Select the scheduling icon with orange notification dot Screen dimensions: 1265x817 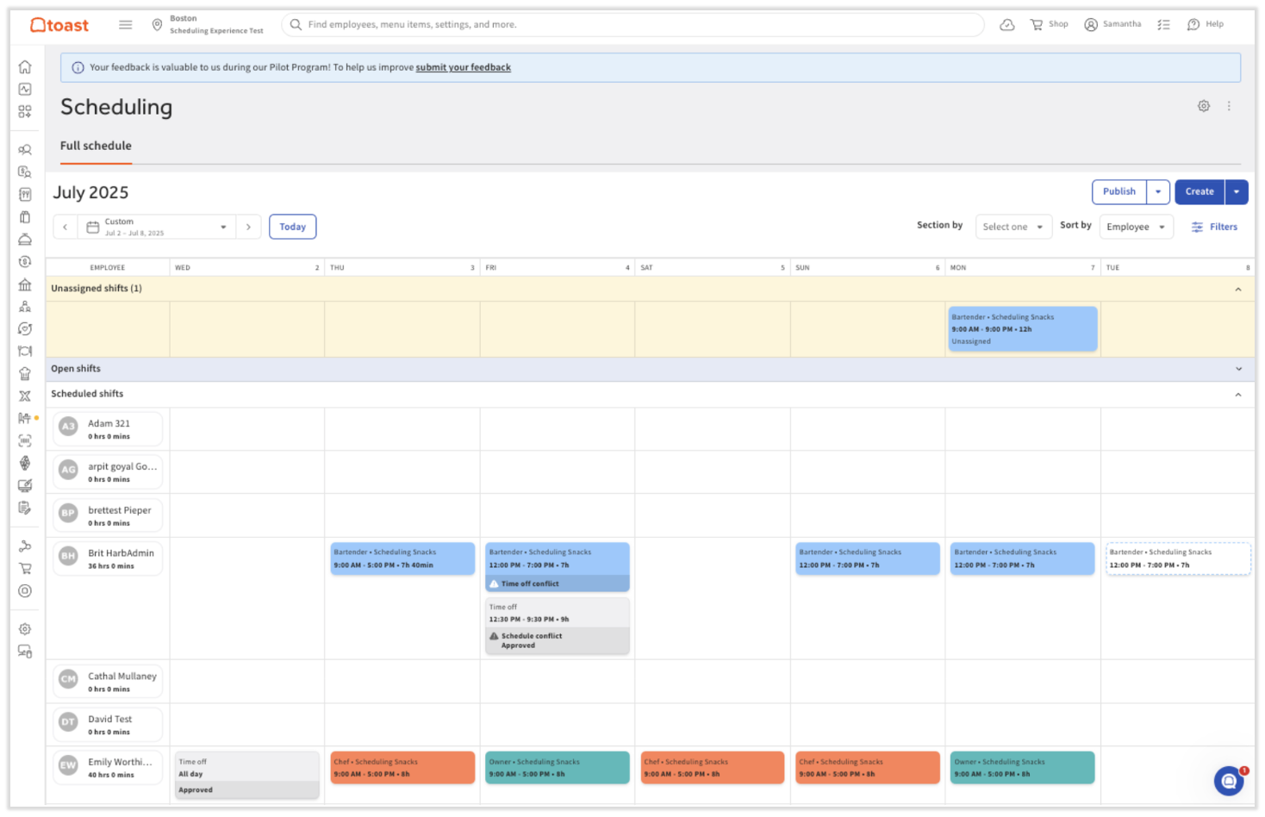tap(25, 418)
